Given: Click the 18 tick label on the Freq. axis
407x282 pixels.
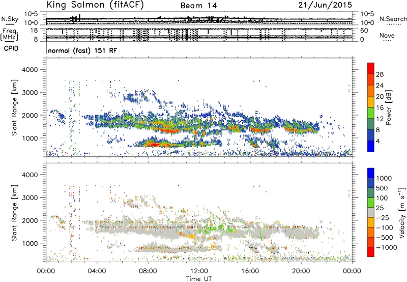Looking at the screenshot, I should pyautogui.click(x=34, y=31).
